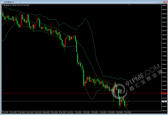Click the '6 Jul 22:00' time label
This screenshot has height=115, width=168.
(x=86, y=112)
